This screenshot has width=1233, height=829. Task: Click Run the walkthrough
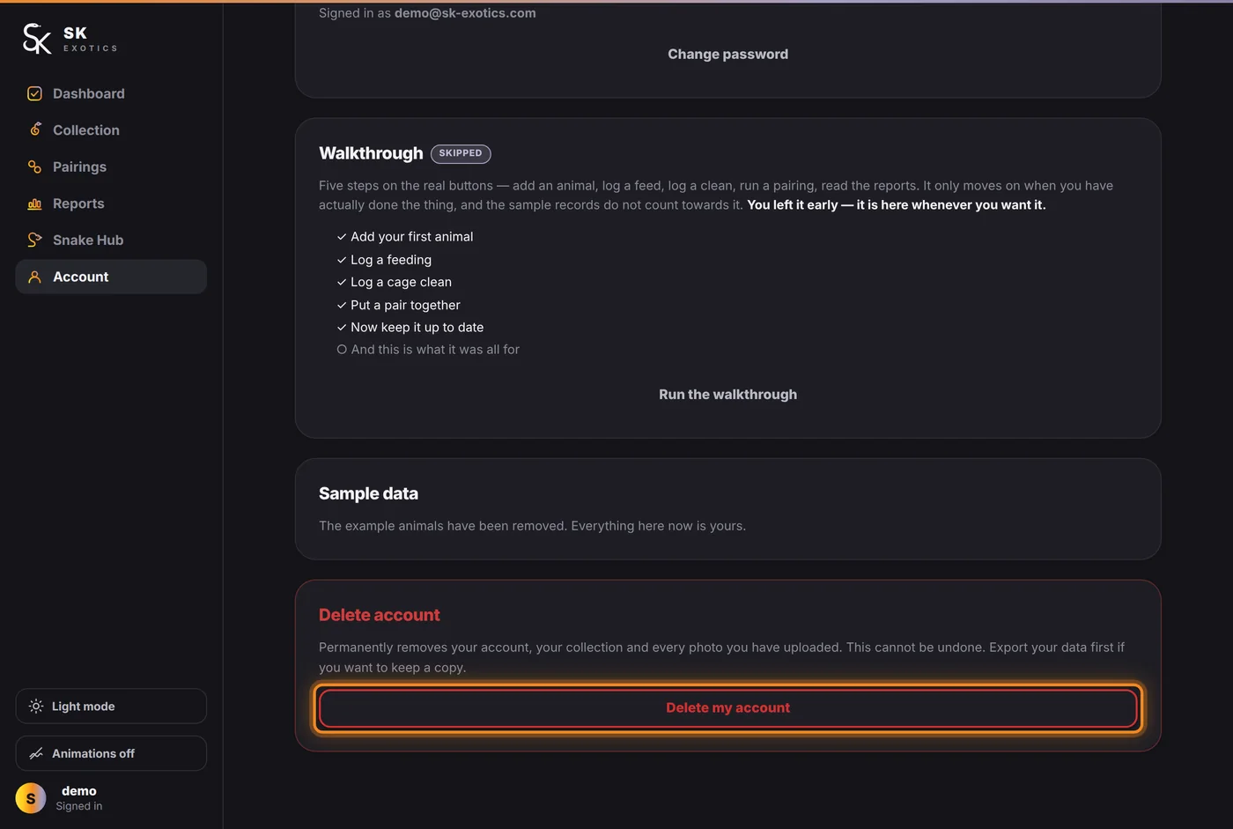tap(727, 395)
